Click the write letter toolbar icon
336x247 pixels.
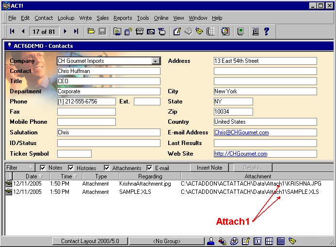pyautogui.click(x=177, y=31)
